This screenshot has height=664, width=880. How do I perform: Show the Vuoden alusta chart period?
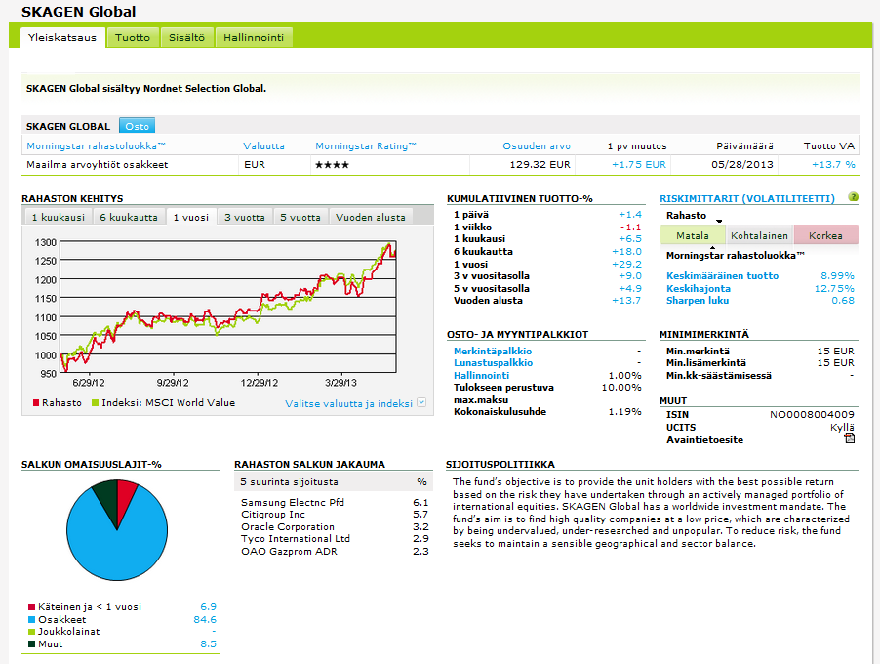[x=371, y=217]
